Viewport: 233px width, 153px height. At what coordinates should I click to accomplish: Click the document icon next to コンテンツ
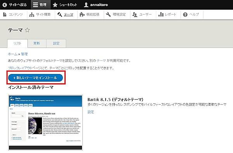pos(5,14)
